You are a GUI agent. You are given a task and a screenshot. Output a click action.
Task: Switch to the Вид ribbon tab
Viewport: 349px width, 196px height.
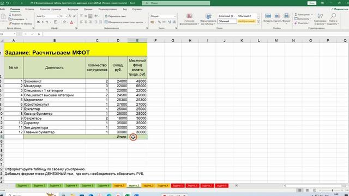point(125,9)
